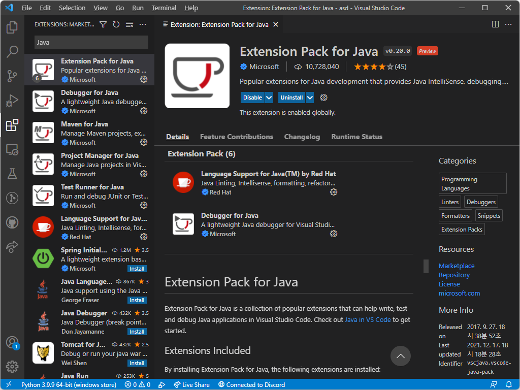This screenshot has width=520, height=390.
Task: Select Debugger for Java in sidebar list
Action: (x=89, y=101)
